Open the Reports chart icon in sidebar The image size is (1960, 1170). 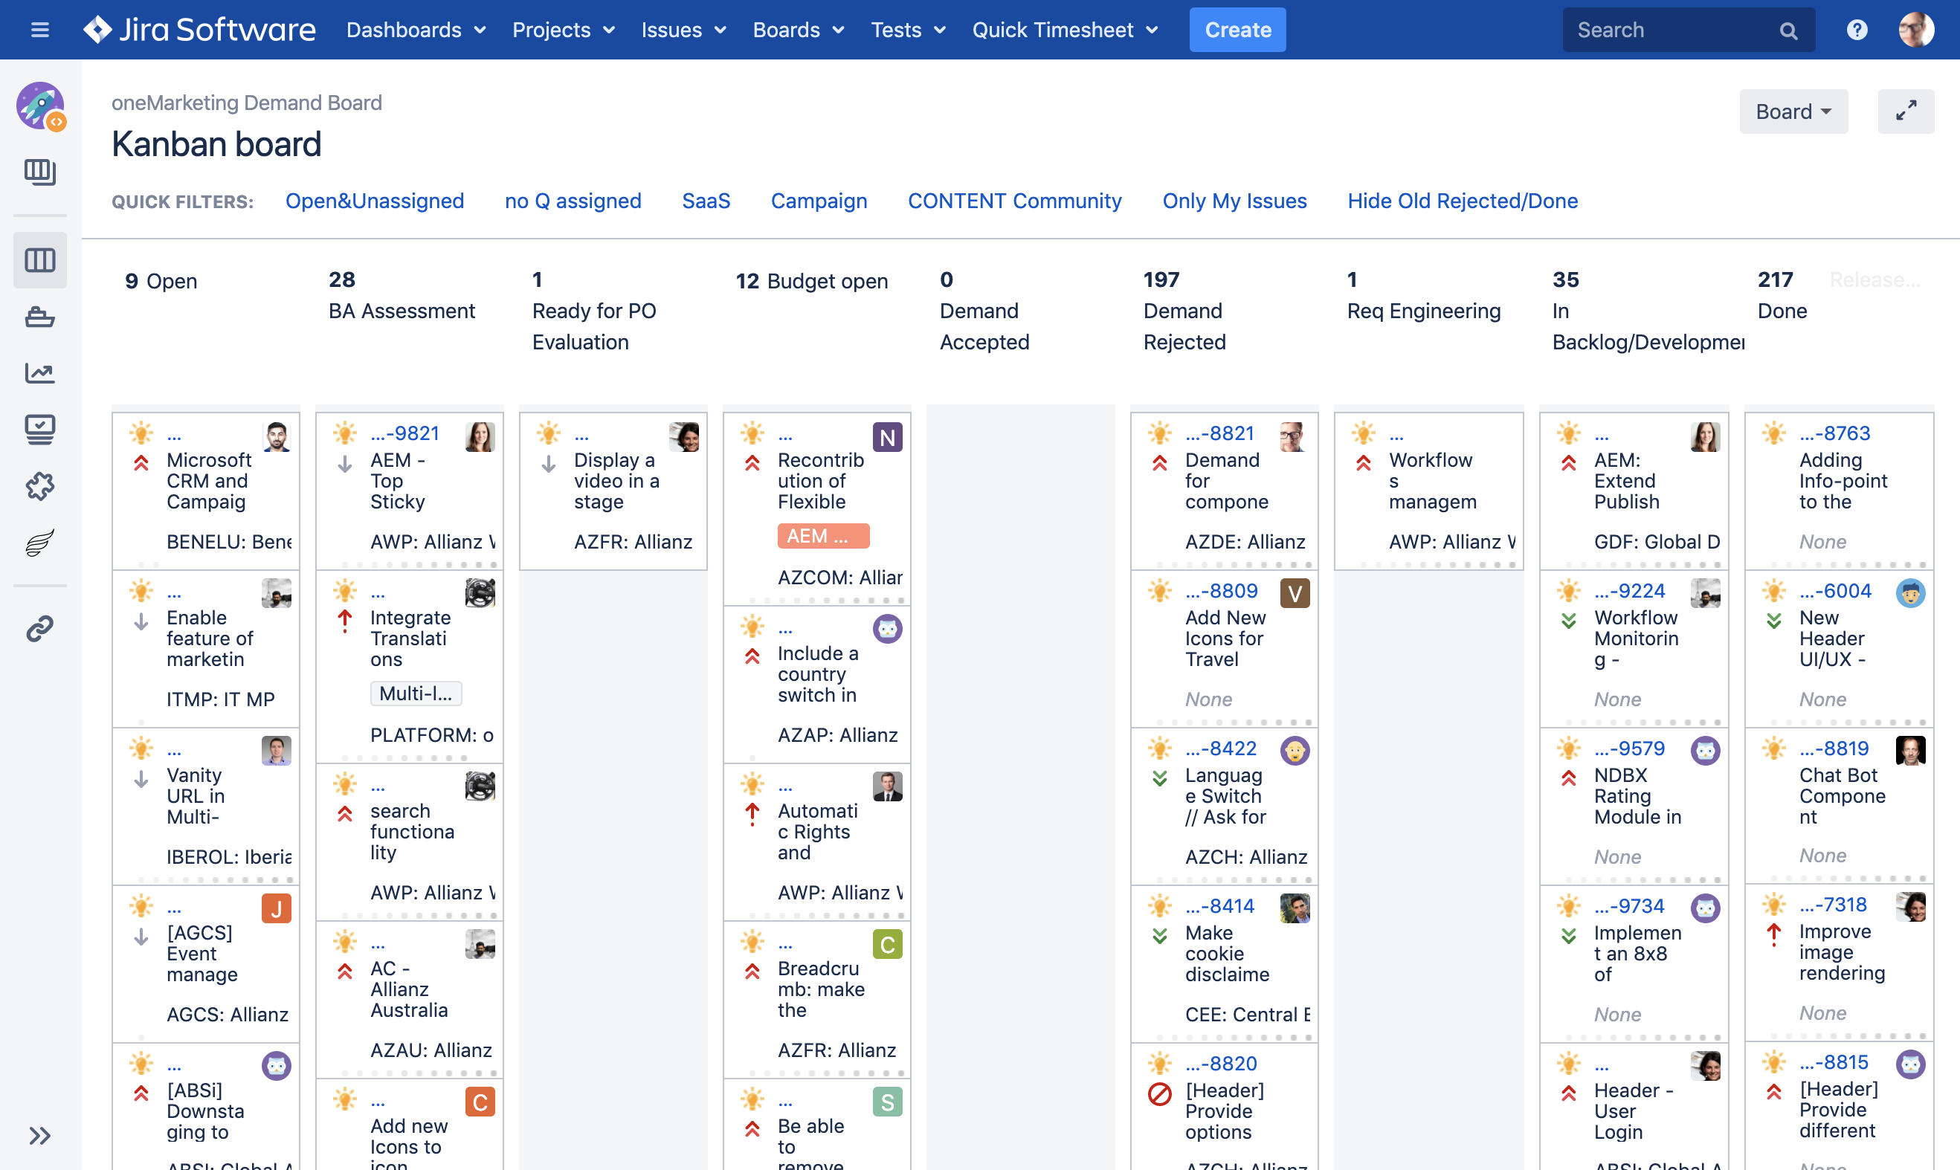pyautogui.click(x=40, y=373)
